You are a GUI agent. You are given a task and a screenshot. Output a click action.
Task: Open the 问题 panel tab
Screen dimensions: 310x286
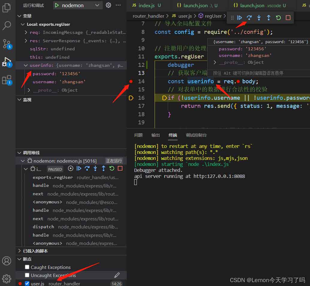pyautogui.click(x=138, y=135)
